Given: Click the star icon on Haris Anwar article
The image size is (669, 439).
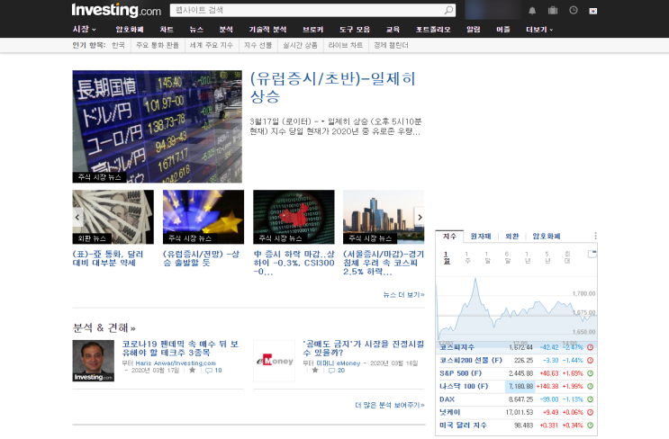Looking at the screenshot, I should point(193,371).
